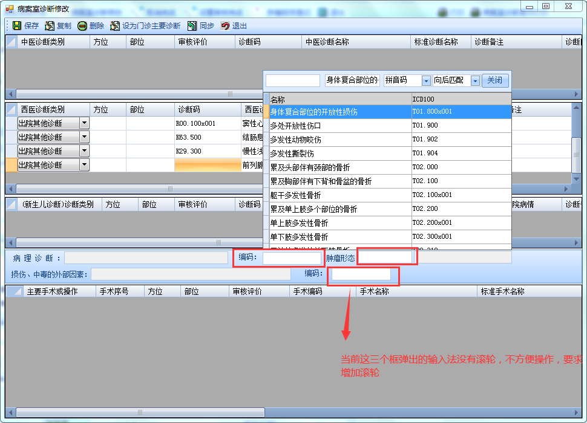Click the 损伤中毒外部因素 编码 input box
This screenshot has height=423, width=587.
tap(361, 274)
